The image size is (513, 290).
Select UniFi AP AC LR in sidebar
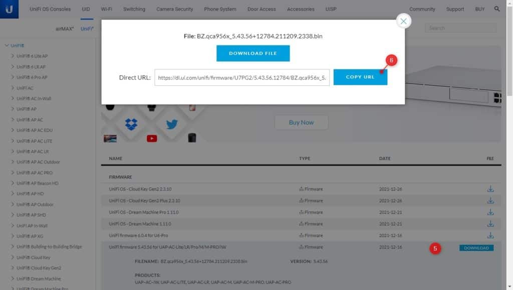[x=33, y=151]
